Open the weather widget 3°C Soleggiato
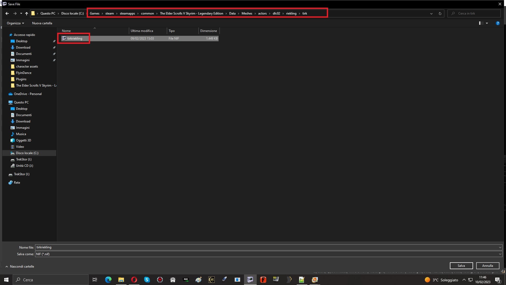Image resolution: width=506 pixels, height=285 pixels. [441, 280]
